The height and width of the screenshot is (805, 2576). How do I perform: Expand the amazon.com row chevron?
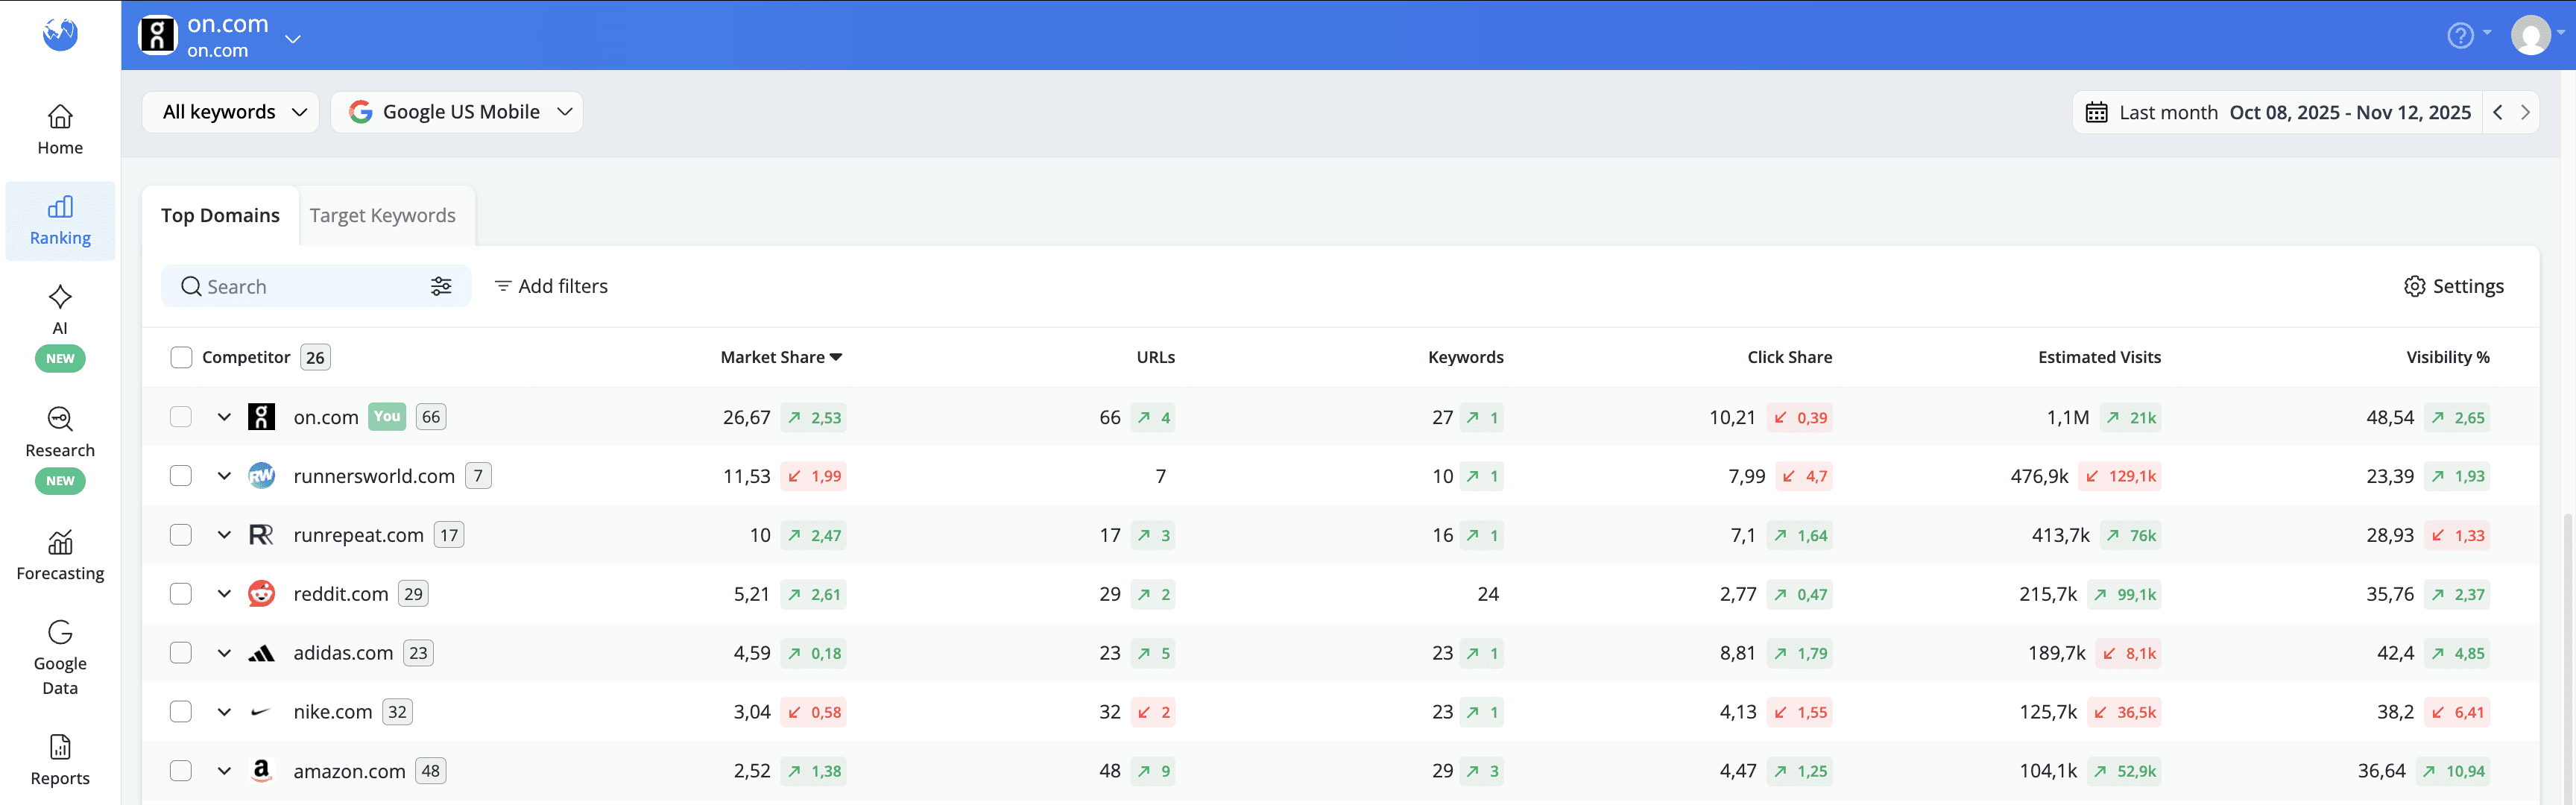[224, 771]
